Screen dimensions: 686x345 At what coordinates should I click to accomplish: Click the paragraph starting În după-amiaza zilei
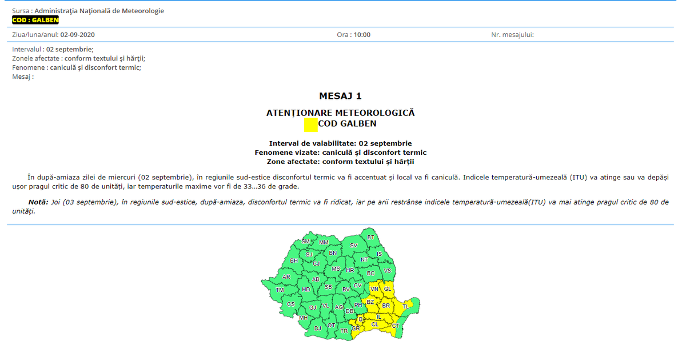341,182
